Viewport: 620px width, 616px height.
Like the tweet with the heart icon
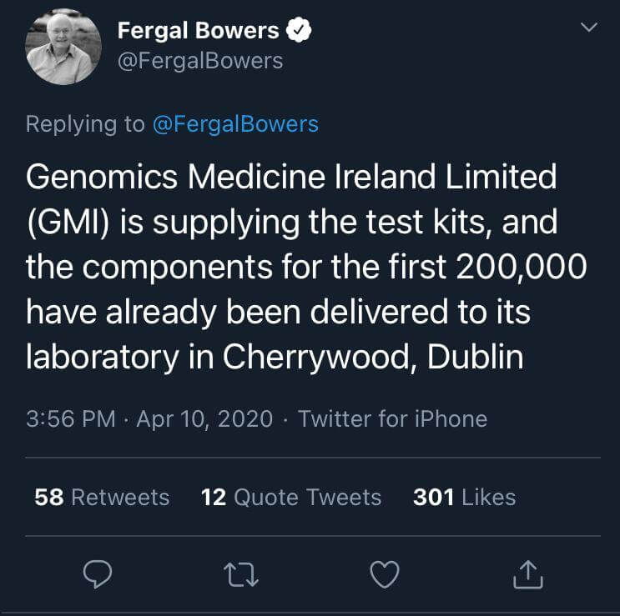pos(385,573)
